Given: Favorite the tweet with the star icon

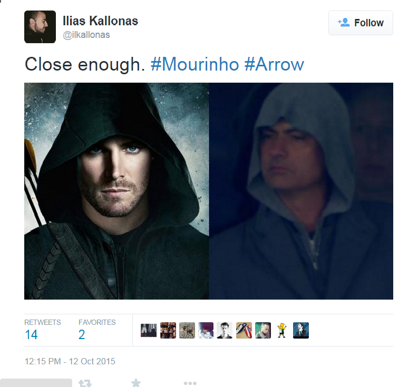Looking at the screenshot, I should [136, 383].
